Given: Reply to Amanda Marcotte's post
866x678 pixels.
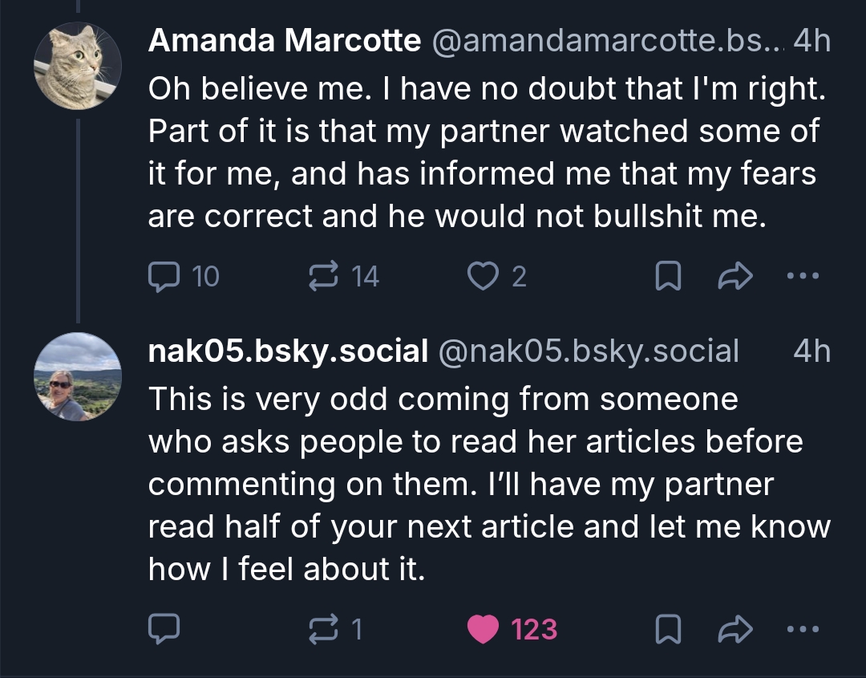Looking at the screenshot, I should 165,277.
